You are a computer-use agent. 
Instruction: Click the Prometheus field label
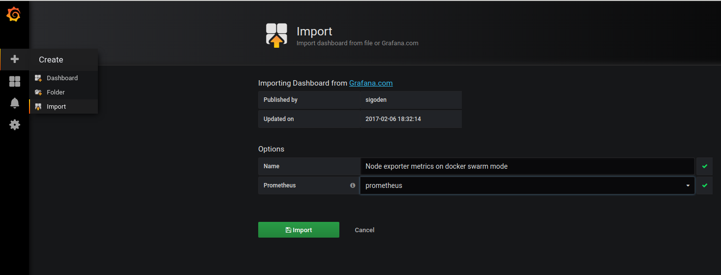click(280, 185)
